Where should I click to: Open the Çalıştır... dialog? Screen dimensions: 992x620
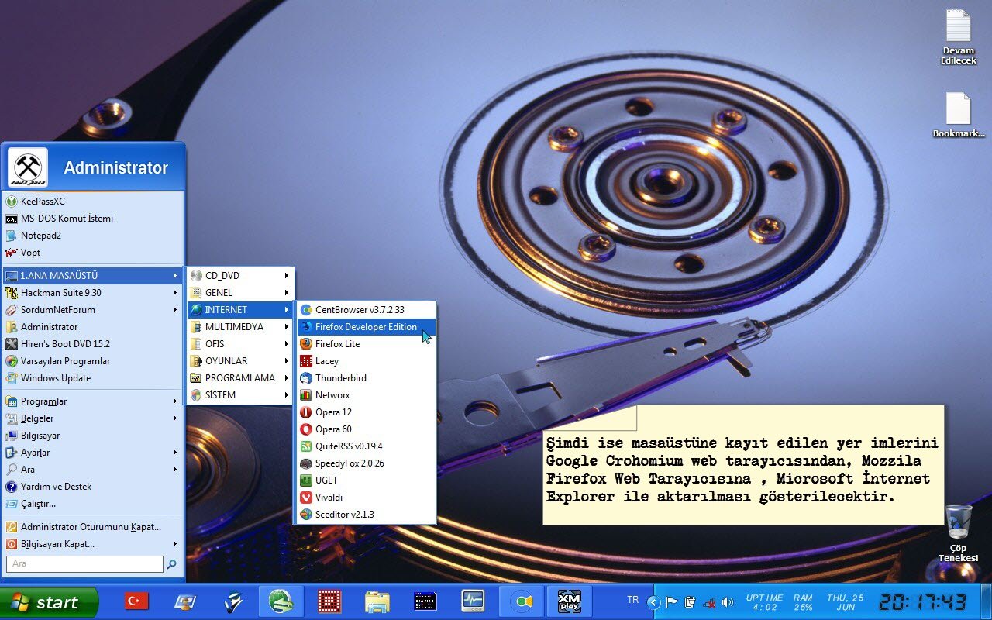pos(93,504)
